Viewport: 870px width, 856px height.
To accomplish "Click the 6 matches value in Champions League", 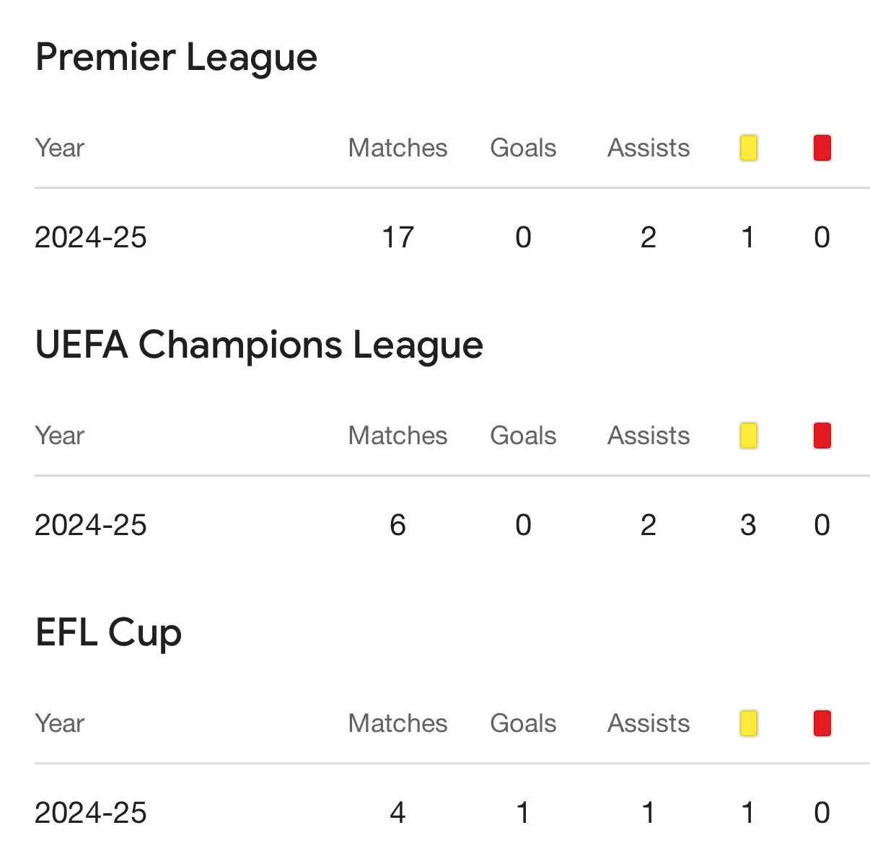I will pyautogui.click(x=397, y=525).
